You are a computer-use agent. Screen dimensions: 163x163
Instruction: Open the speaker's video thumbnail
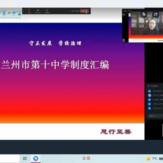[x=147, y=23]
